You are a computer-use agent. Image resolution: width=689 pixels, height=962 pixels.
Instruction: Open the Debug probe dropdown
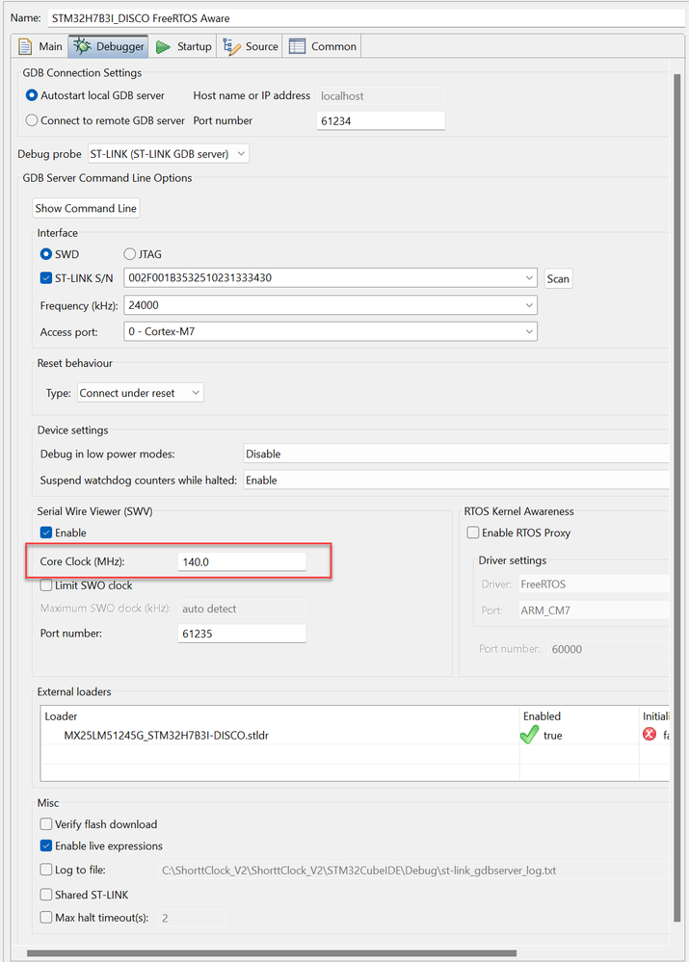coord(169,154)
